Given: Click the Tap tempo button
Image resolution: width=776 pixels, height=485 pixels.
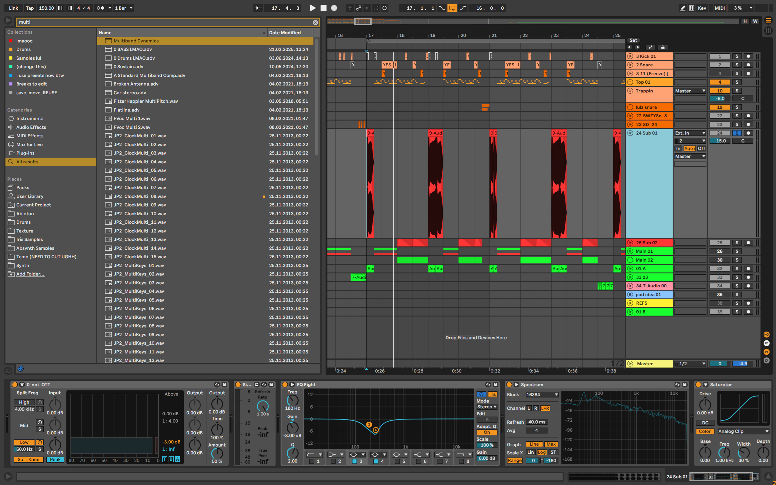Looking at the screenshot, I should (x=30, y=8).
